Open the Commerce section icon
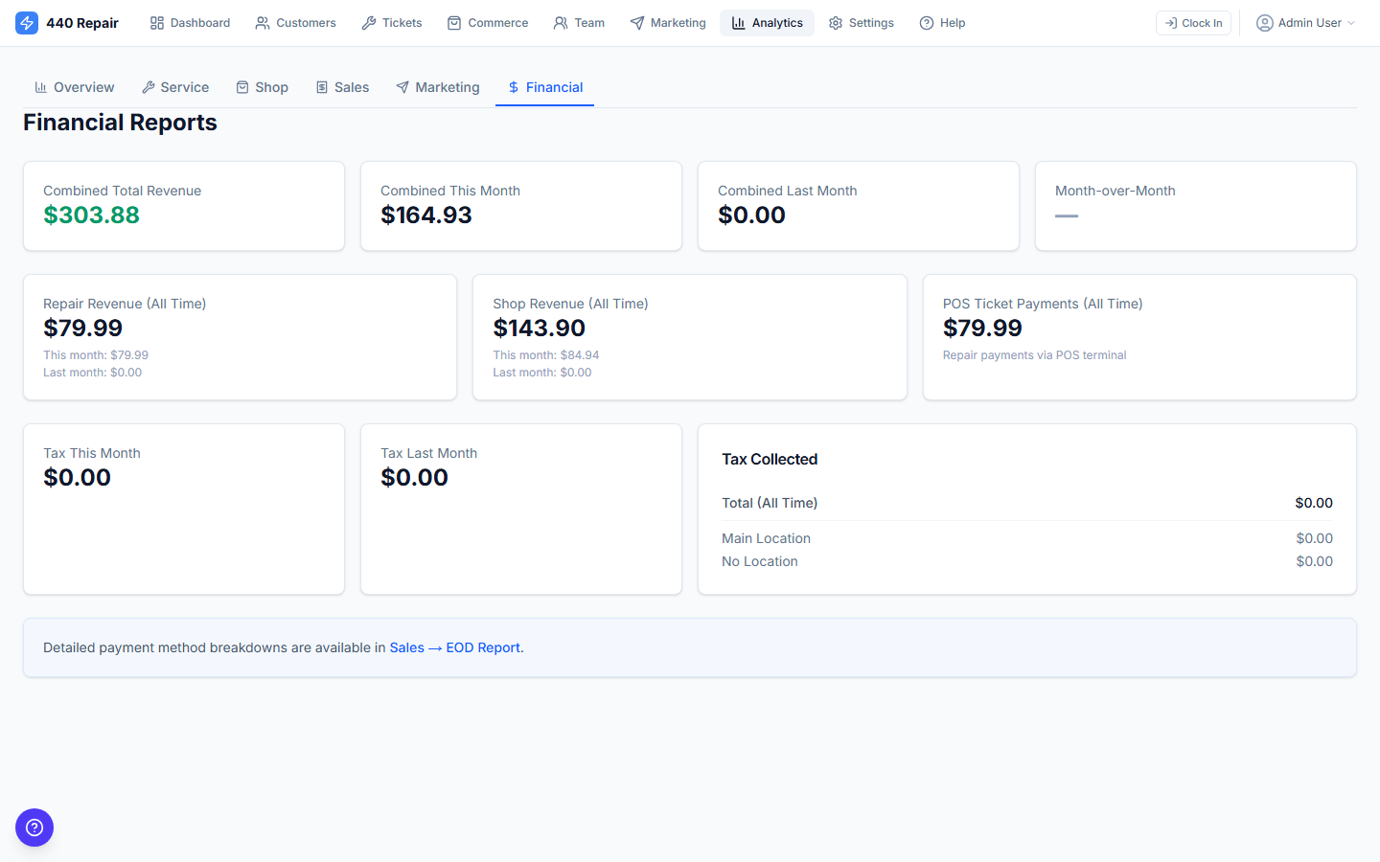Image resolution: width=1380 pixels, height=862 pixels. (455, 22)
